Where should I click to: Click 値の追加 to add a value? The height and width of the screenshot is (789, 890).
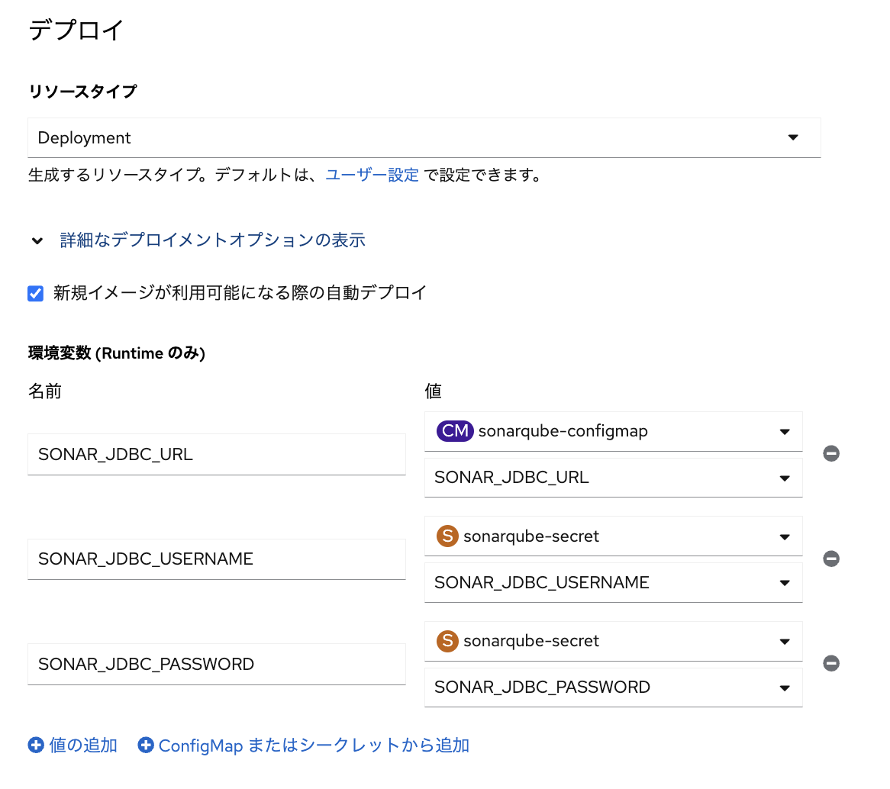73,746
